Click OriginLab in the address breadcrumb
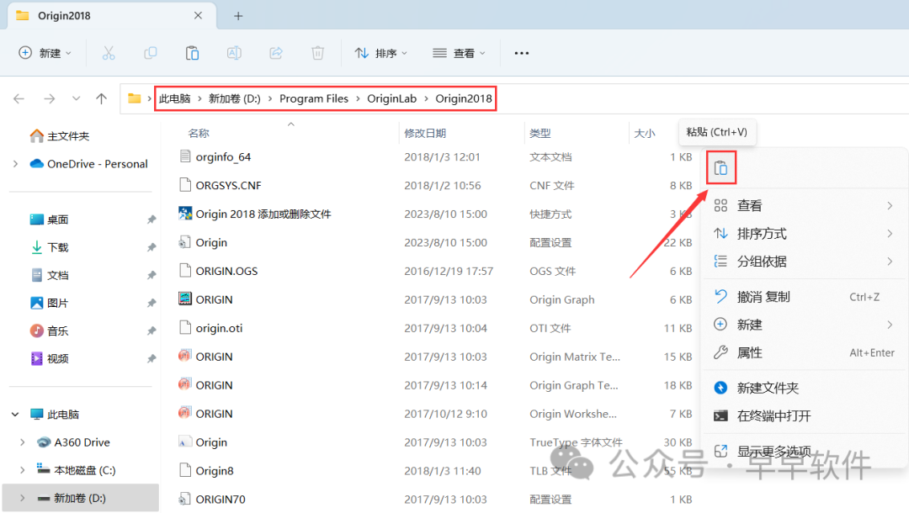The width and height of the screenshot is (909, 513). click(391, 99)
